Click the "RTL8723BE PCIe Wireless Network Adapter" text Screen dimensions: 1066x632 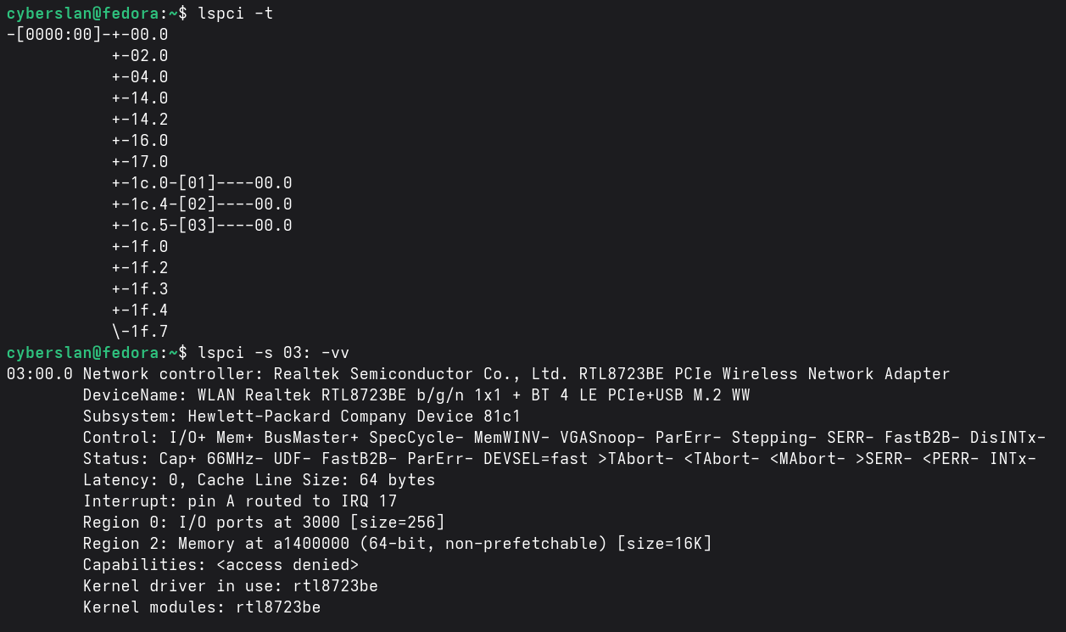click(764, 374)
